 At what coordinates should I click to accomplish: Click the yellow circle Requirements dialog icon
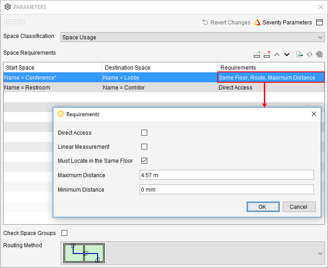click(x=61, y=114)
